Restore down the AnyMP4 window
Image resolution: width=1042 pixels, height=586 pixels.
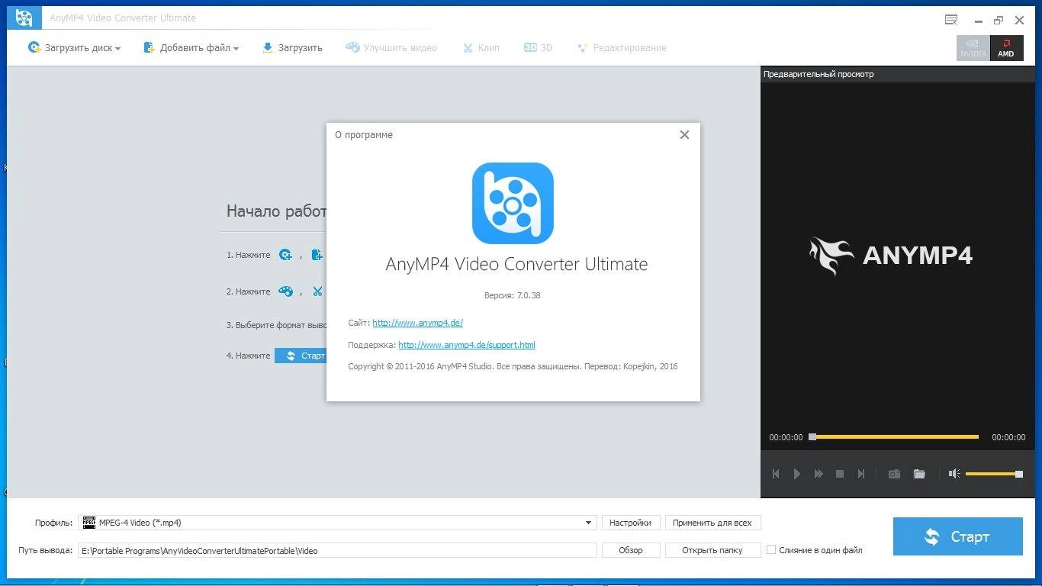(x=999, y=21)
